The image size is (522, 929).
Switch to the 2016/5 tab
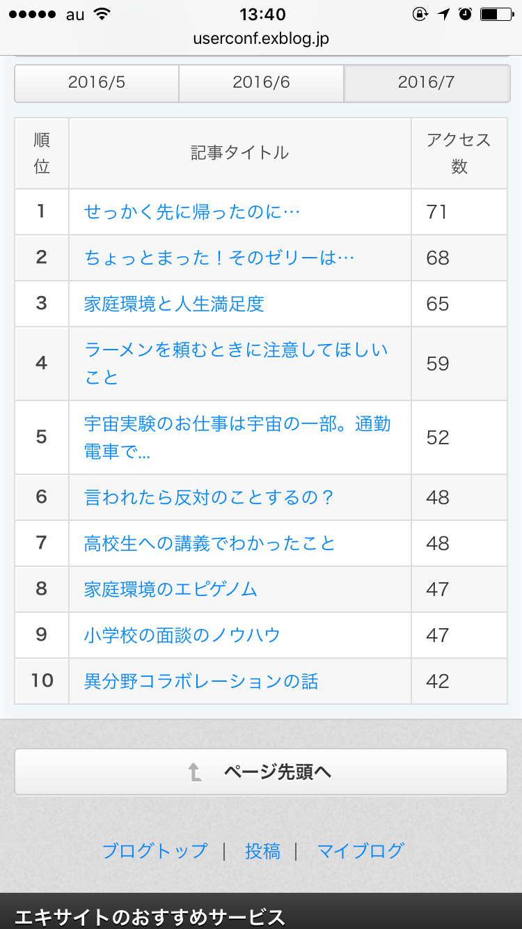coord(97,83)
